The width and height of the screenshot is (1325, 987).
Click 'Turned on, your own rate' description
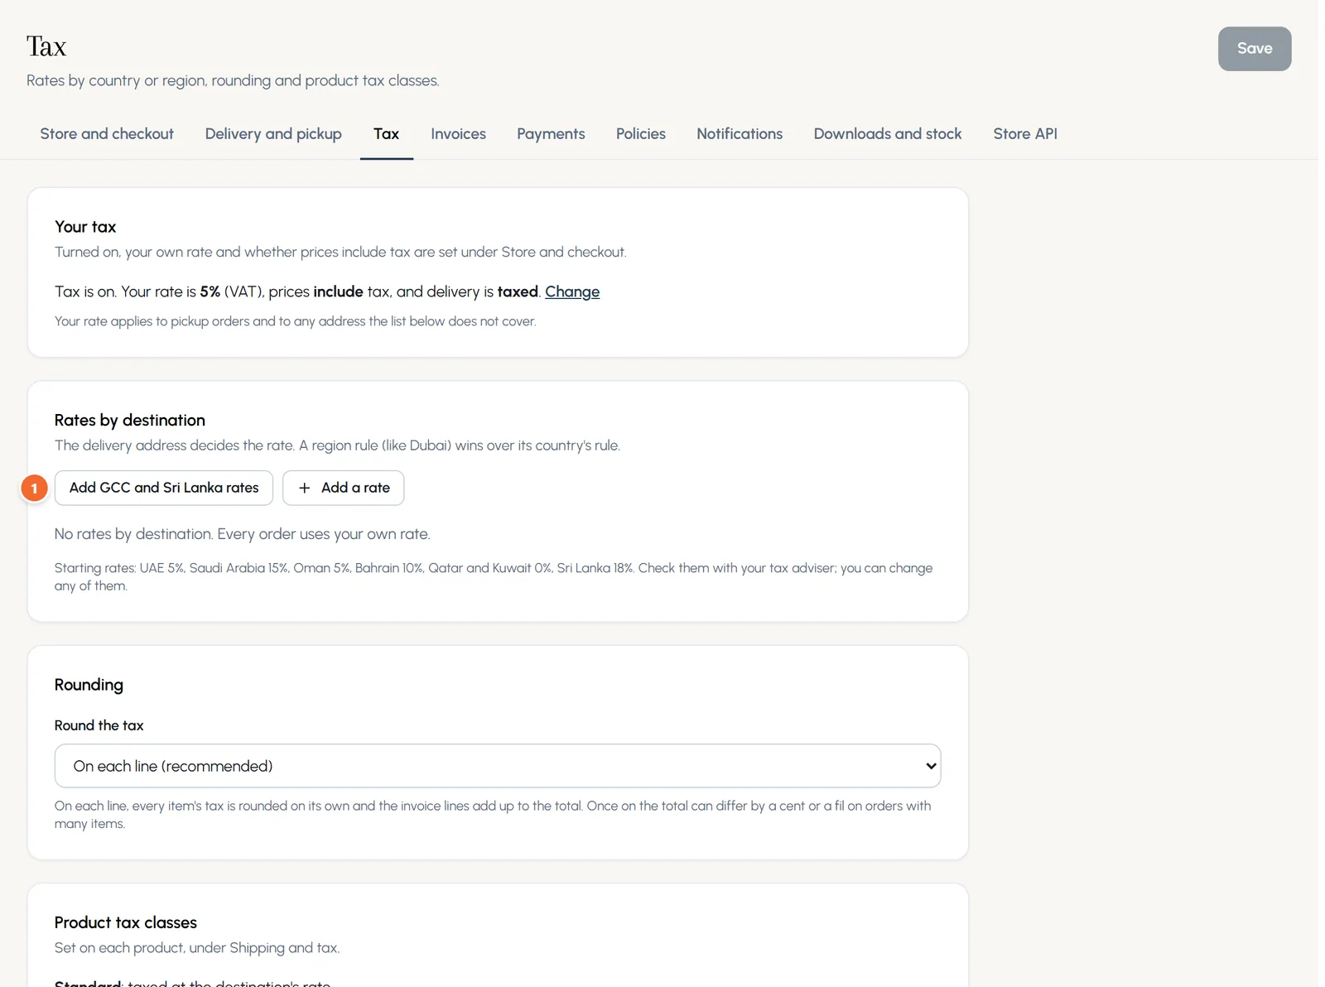pos(340,252)
